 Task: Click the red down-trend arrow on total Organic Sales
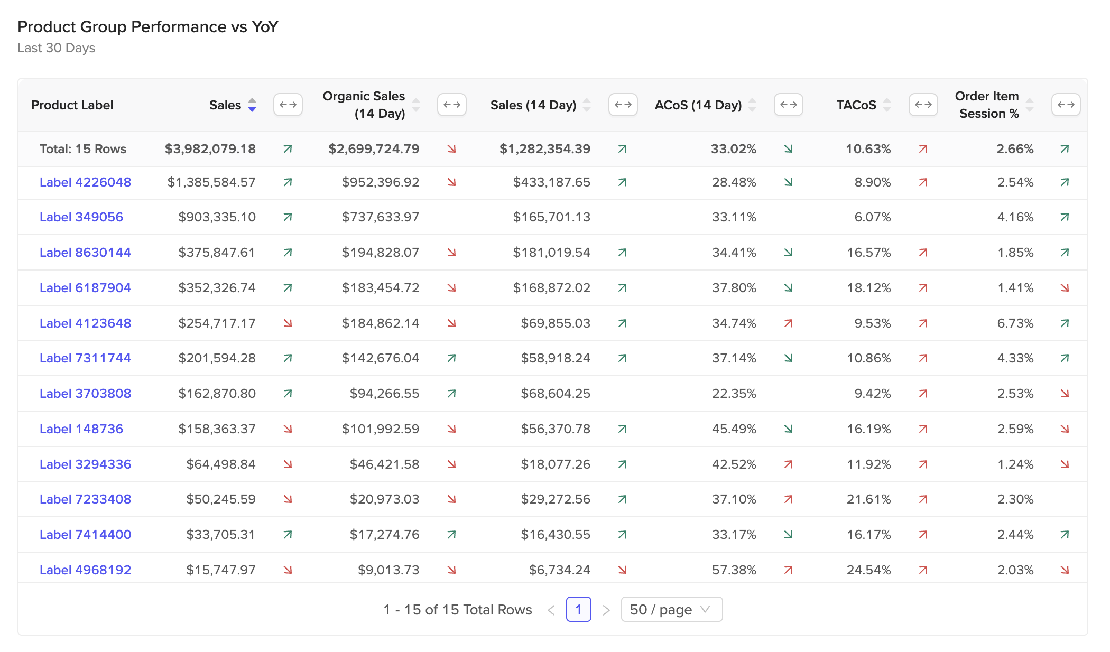[x=451, y=149]
